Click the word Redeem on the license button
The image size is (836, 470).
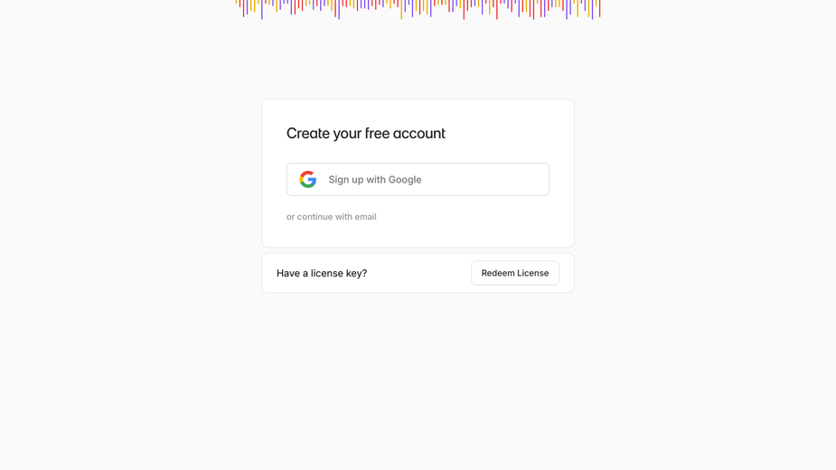pos(496,273)
